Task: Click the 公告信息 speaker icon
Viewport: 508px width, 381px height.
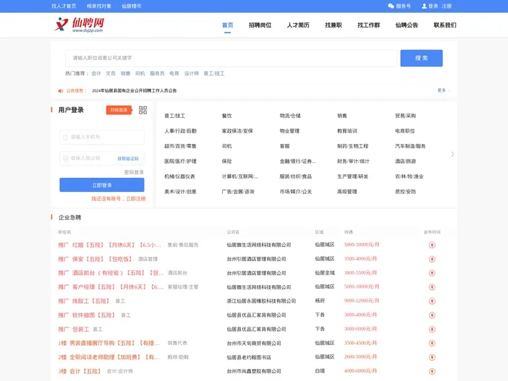Action: point(61,91)
